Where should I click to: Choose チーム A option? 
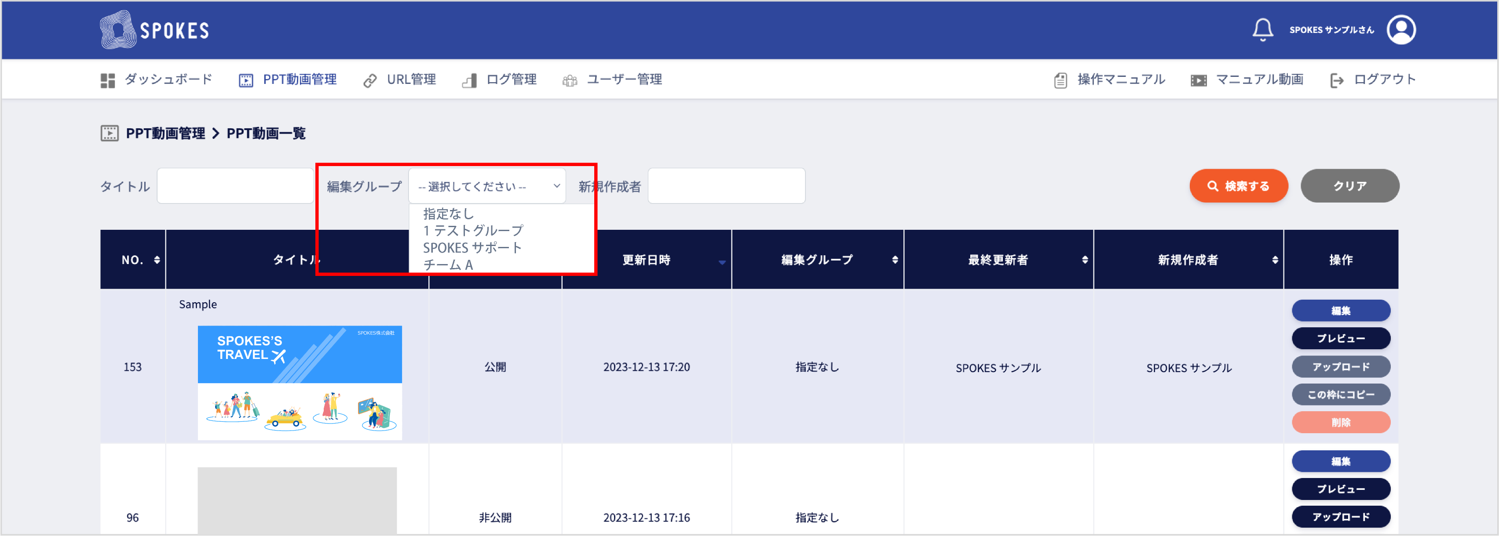(x=447, y=264)
